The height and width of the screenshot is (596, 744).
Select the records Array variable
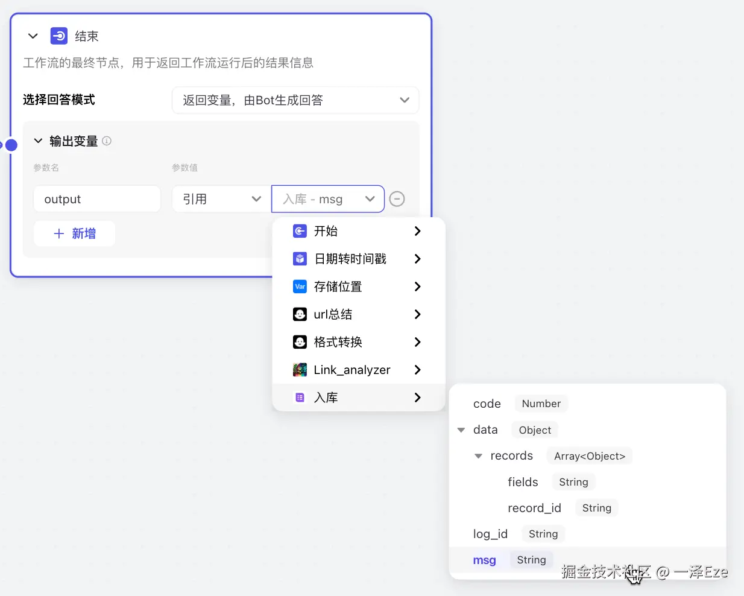click(587, 455)
